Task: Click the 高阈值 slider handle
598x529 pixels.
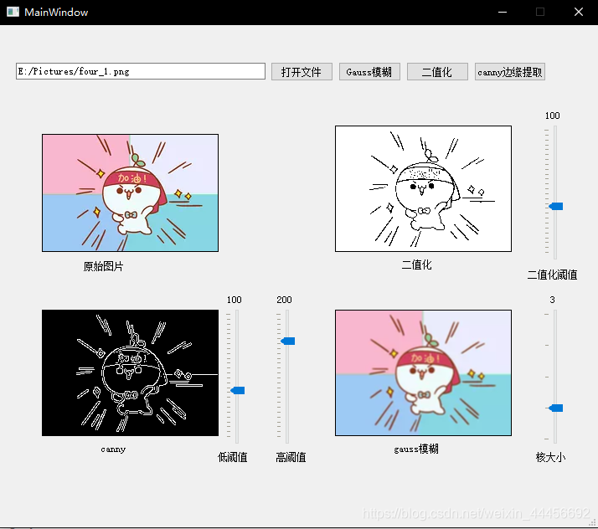Action: coord(288,341)
